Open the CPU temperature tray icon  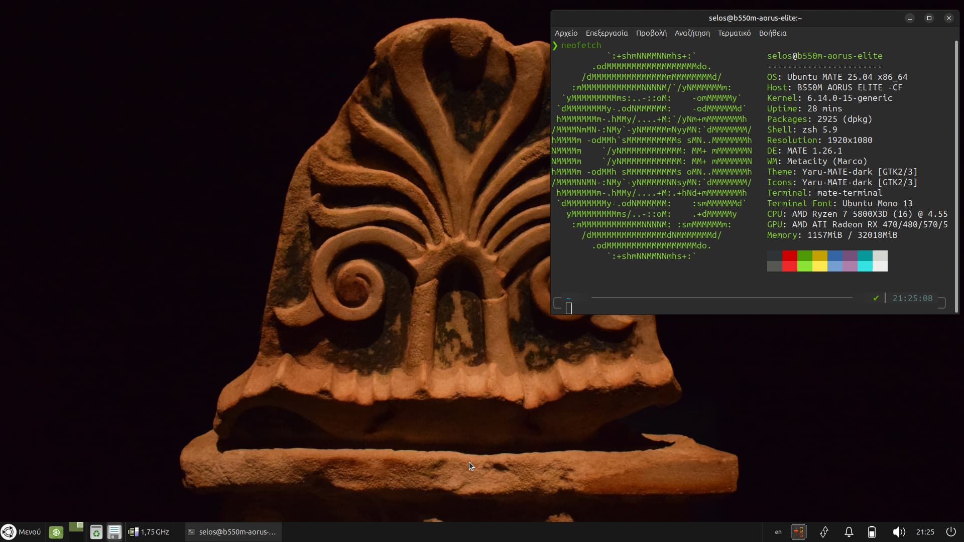(798, 532)
